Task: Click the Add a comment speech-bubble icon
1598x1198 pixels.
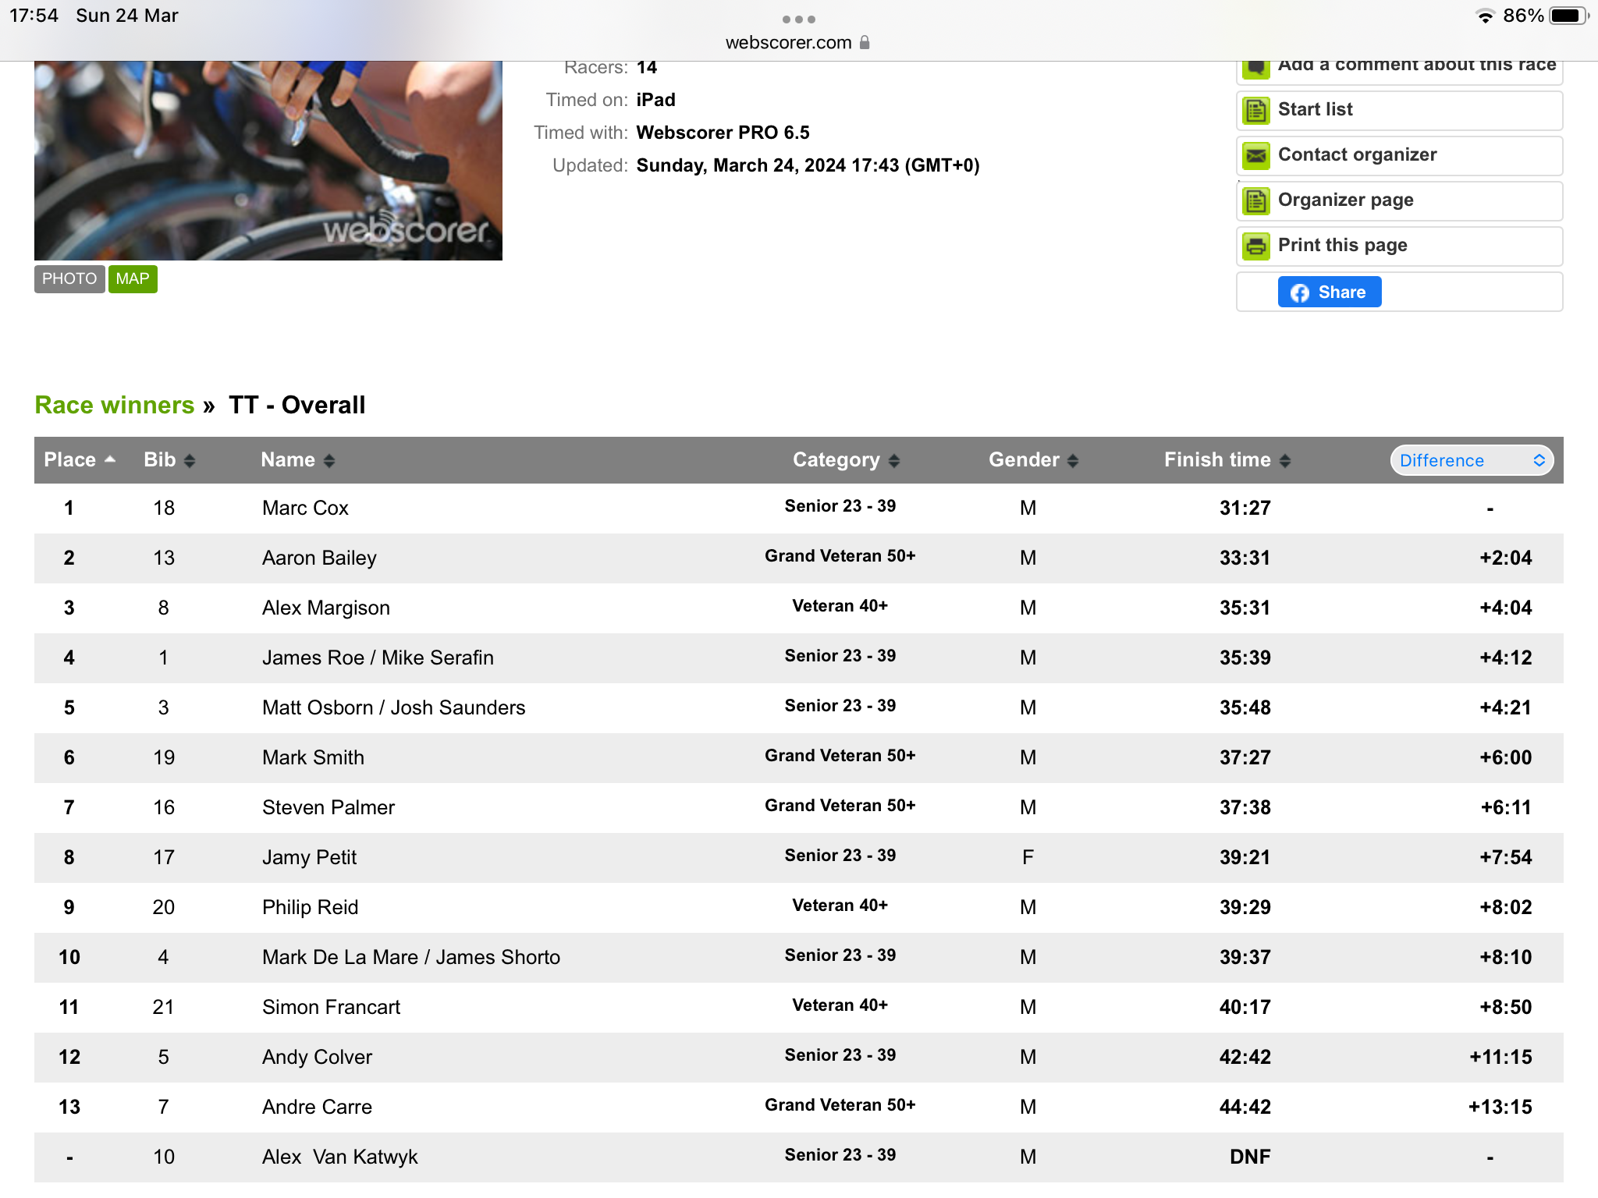Action: (x=1256, y=69)
